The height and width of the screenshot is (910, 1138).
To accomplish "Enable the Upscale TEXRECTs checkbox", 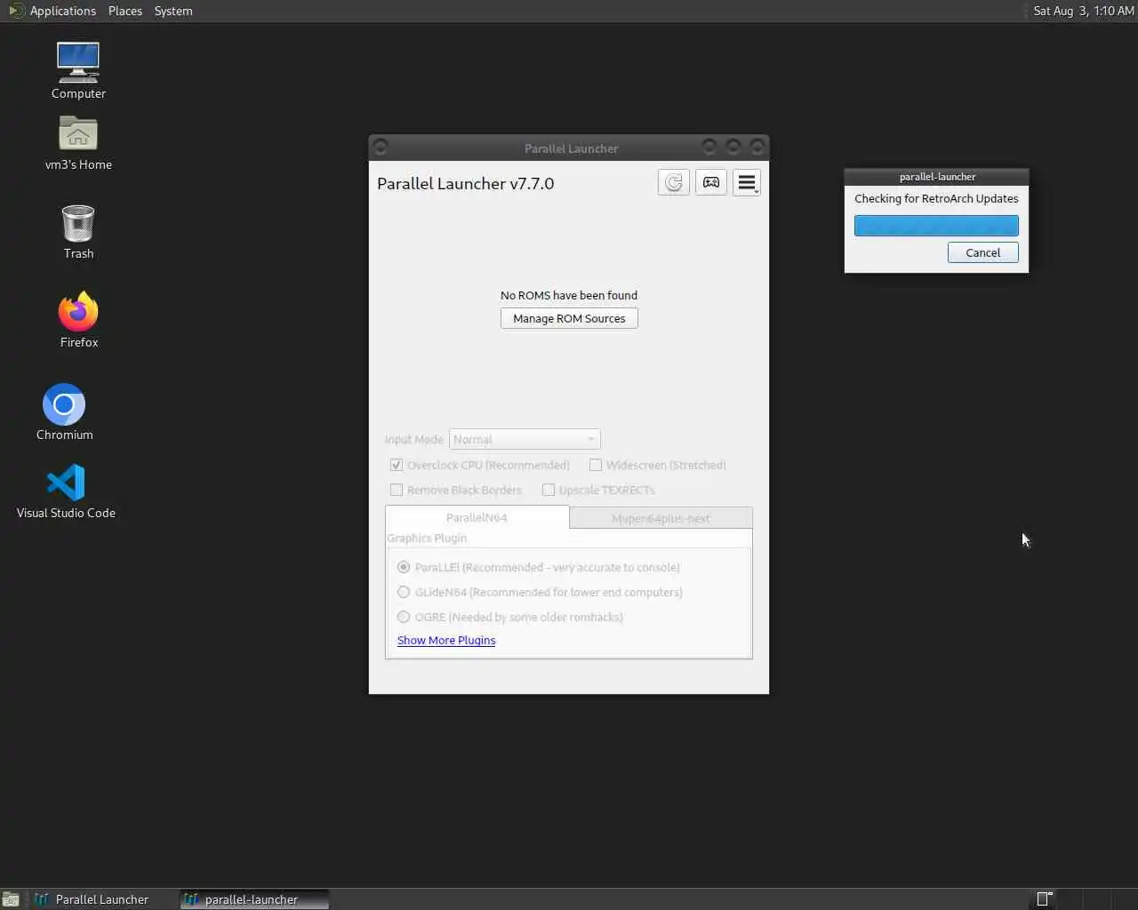I will (x=549, y=490).
